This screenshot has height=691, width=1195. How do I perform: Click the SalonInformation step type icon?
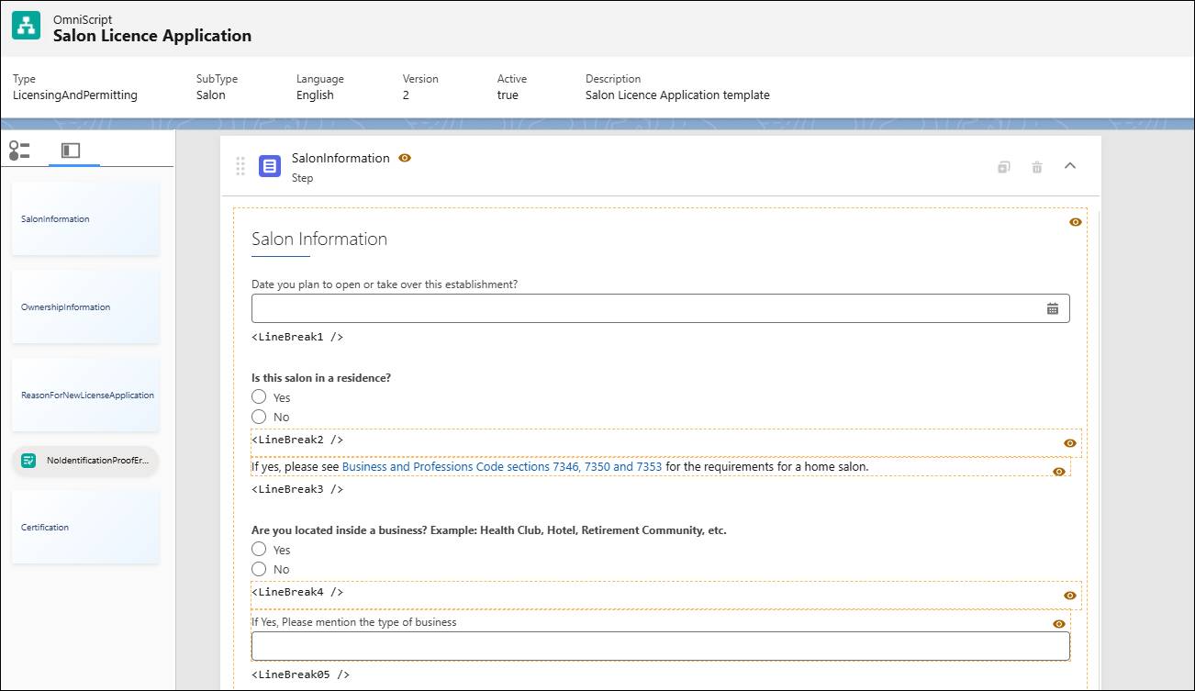coord(270,166)
